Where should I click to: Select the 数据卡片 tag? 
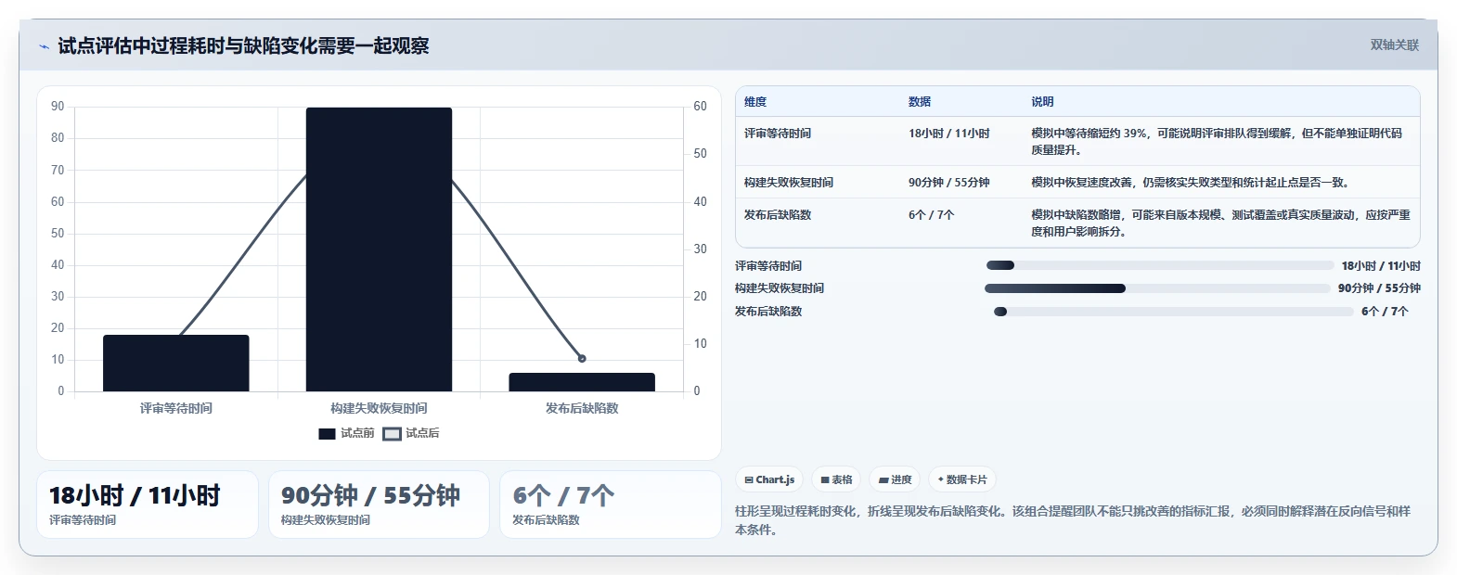tap(962, 479)
